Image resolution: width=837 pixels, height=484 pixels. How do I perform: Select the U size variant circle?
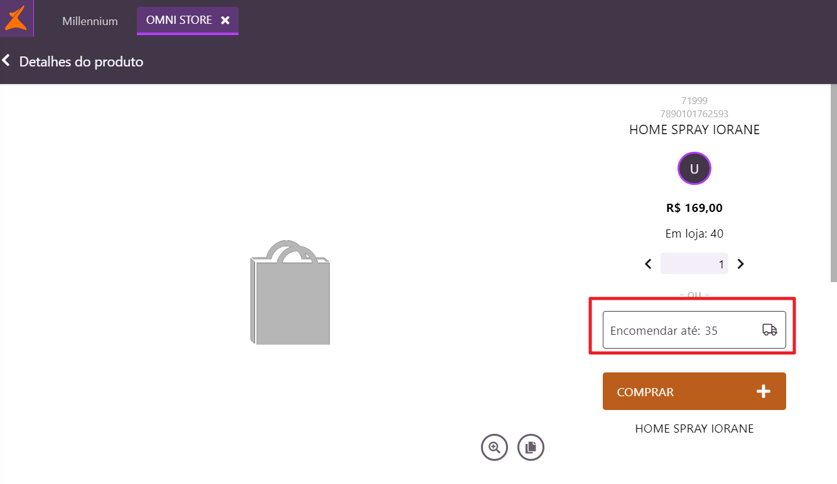(x=694, y=168)
